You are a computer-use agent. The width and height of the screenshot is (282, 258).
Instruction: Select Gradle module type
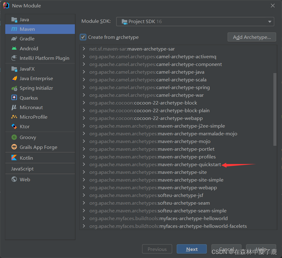[x=40, y=39]
